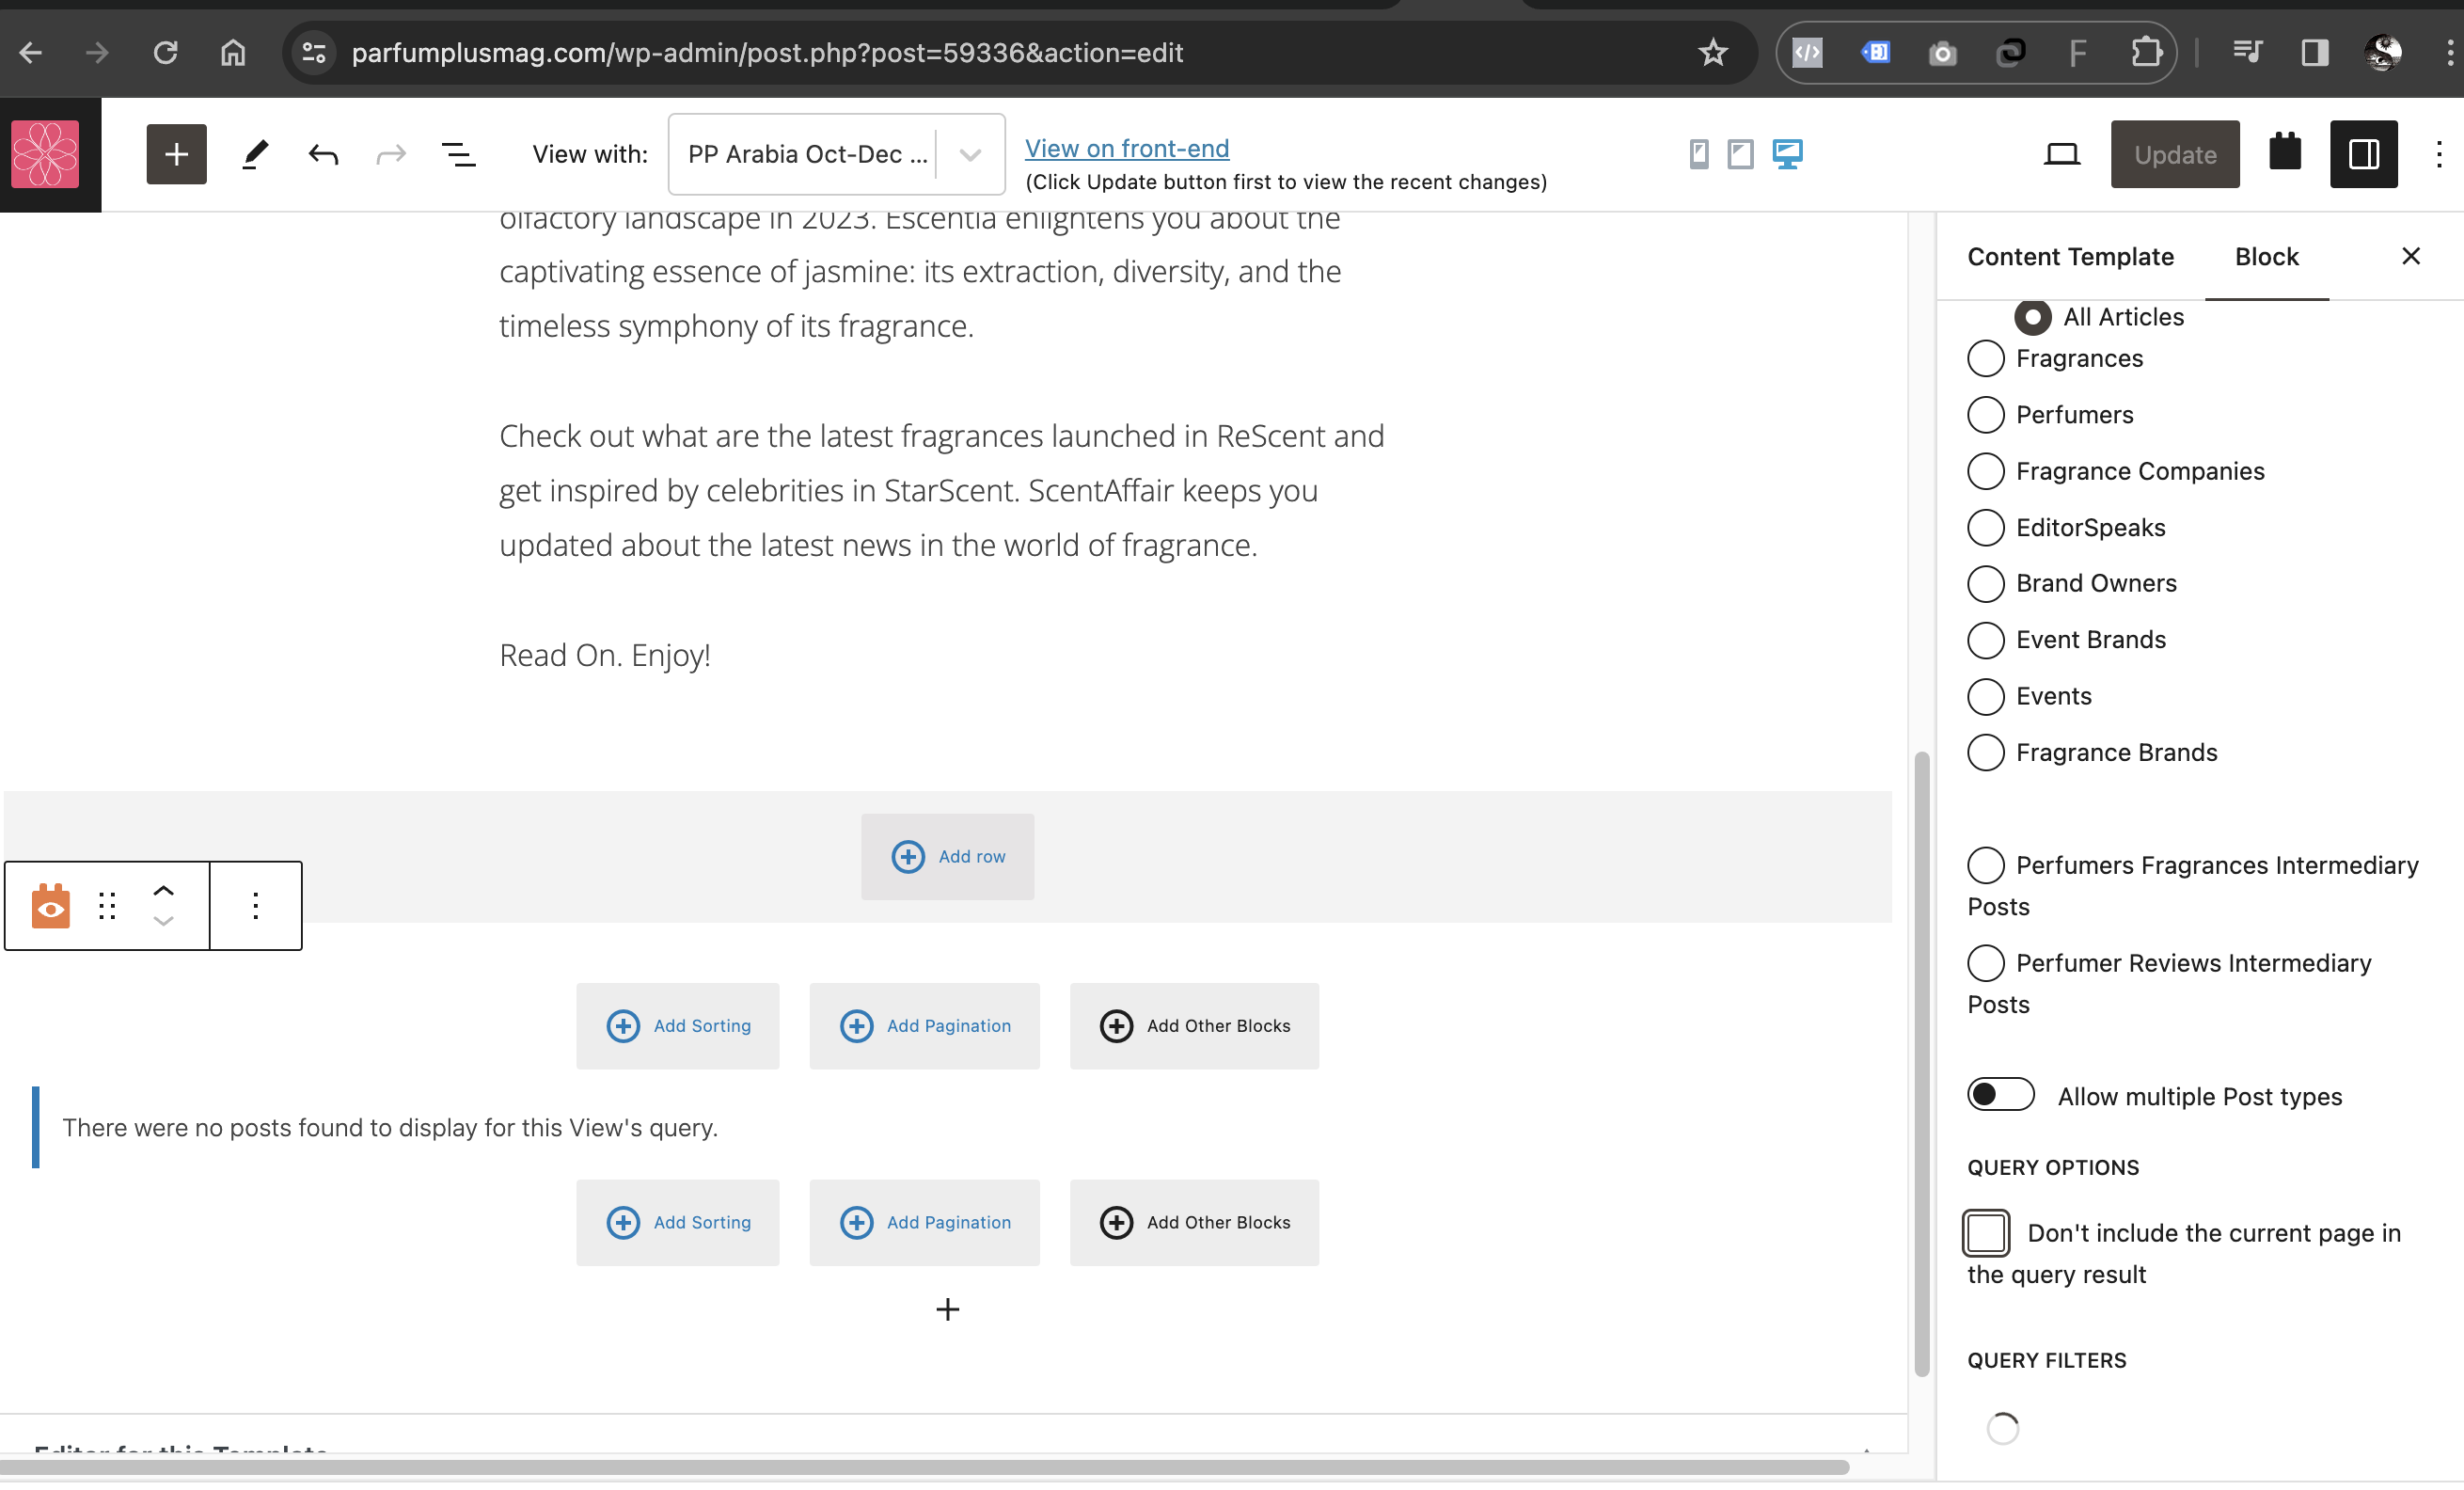The height and width of the screenshot is (1490, 2464).
Task: Select the All Articles radio button
Action: tap(2033, 317)
